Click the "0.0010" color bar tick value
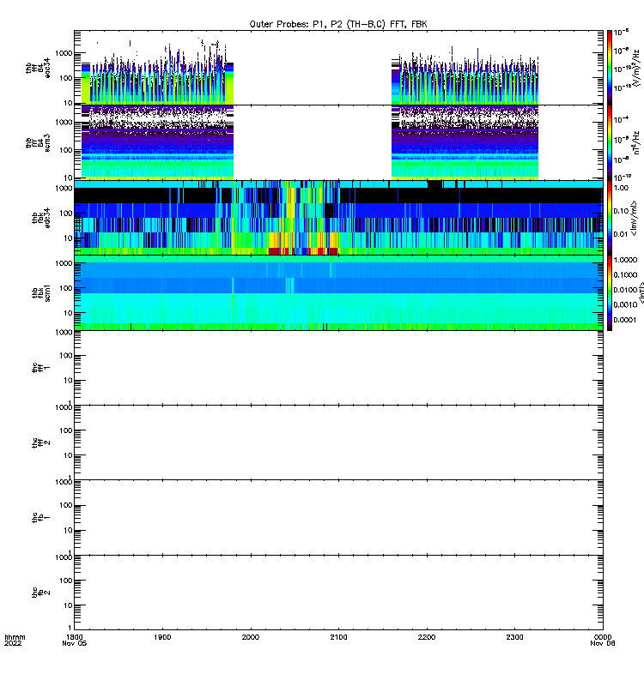 (x=625, y=304)
